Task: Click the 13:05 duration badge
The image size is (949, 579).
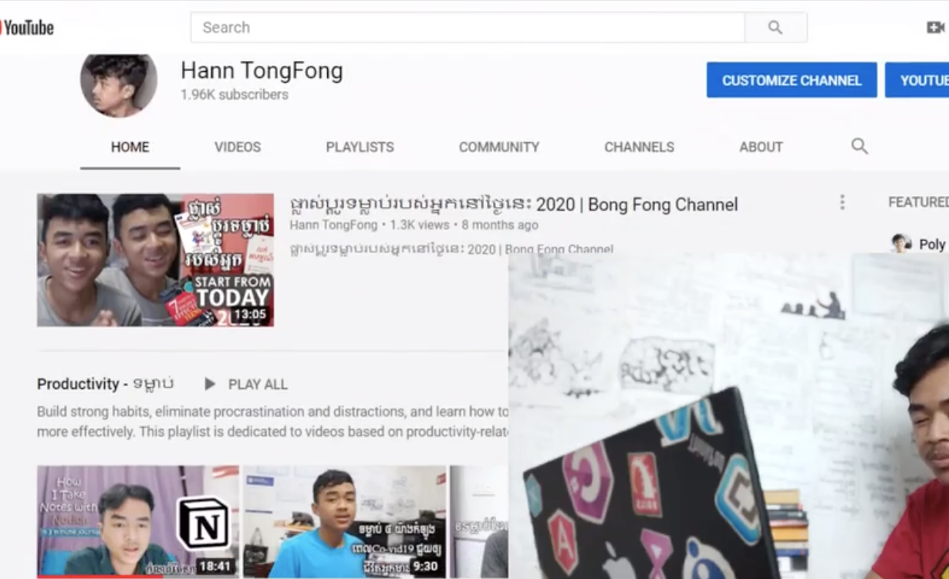Action: (250, 315)
